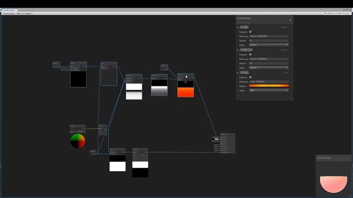Select the bottom node with white-over-black preview

[140, 163]
